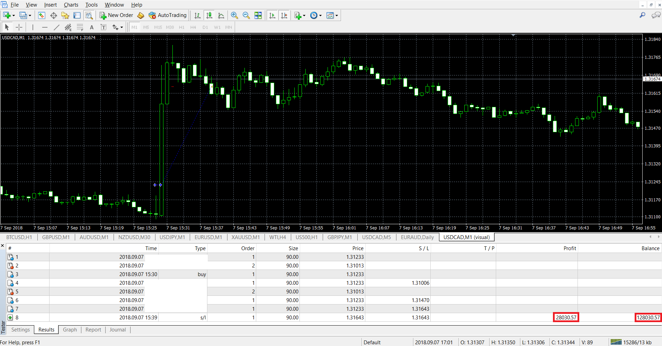Show the Navigator panel
The image size is (662, 346).
(x=65, y=15)
